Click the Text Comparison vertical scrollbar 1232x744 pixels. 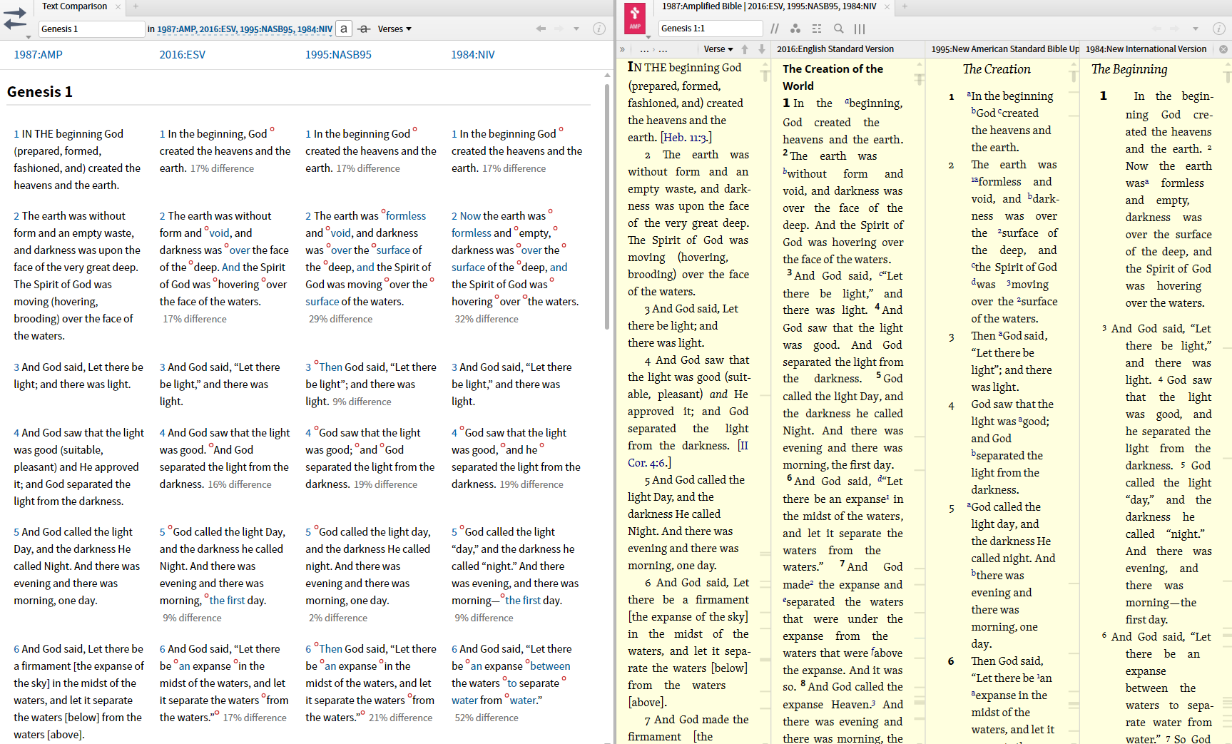607,207
